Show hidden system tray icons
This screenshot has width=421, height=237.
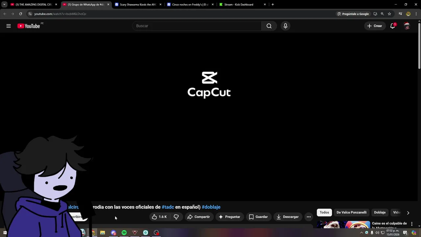coord(361,233)
